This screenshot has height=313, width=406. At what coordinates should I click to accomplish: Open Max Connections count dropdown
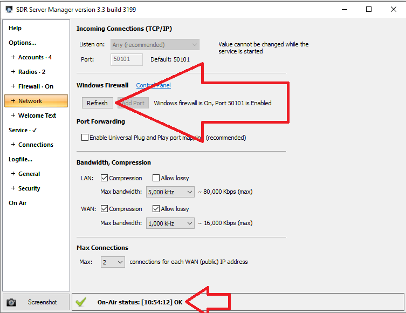click(x=113, y=262)
